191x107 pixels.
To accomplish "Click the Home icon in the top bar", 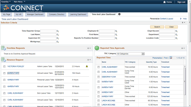I will [x=164, y=2].
